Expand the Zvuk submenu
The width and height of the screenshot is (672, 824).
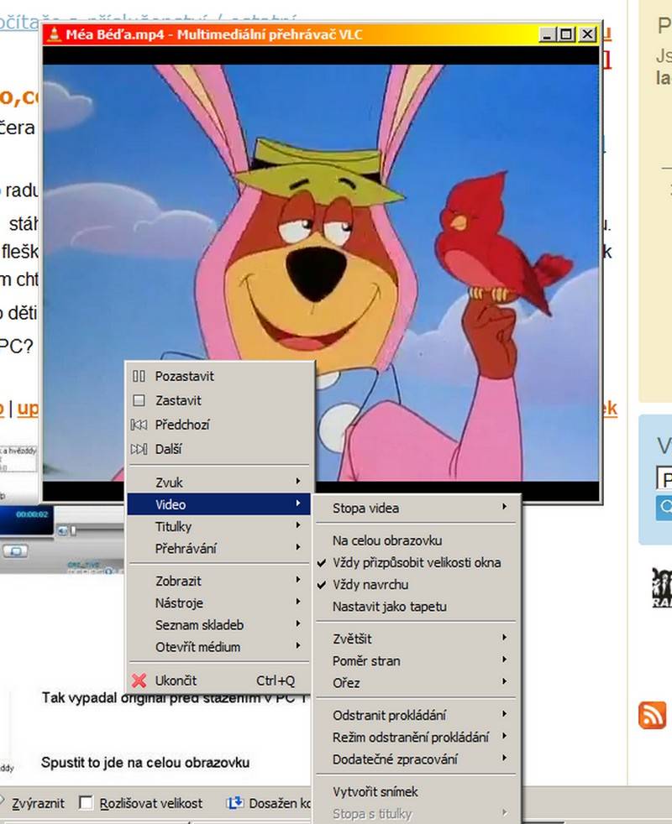point(218,482)
